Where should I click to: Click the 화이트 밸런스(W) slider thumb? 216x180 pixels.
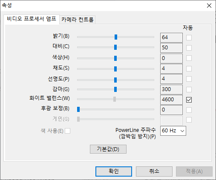[x=115, y=99]
